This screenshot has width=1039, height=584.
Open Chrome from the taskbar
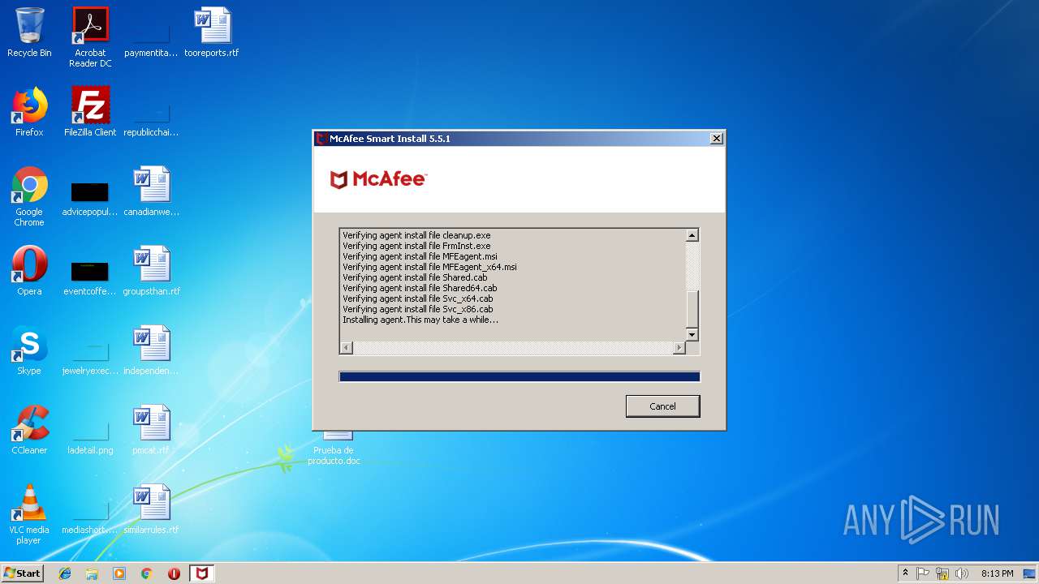147,573
